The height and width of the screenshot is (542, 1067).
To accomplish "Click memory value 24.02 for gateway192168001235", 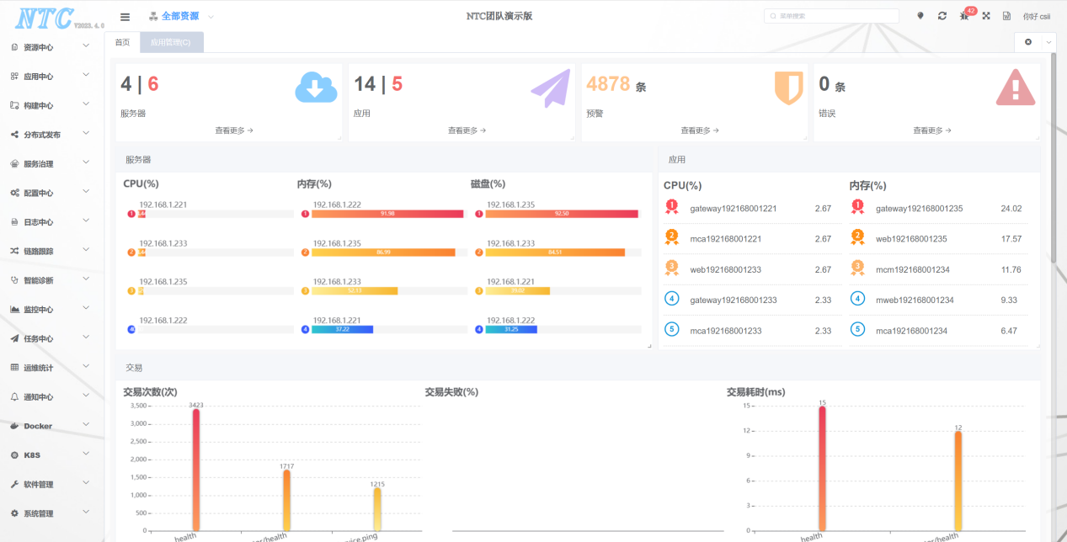I will (1011, 209).
